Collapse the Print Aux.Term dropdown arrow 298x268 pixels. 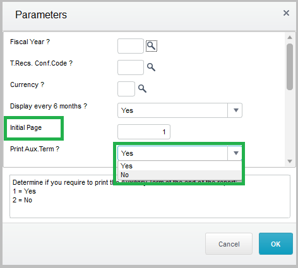(235, 153)
